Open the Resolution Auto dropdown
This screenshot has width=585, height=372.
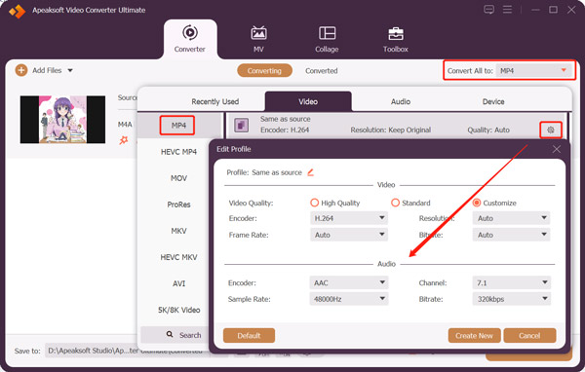tap(511, 218)
